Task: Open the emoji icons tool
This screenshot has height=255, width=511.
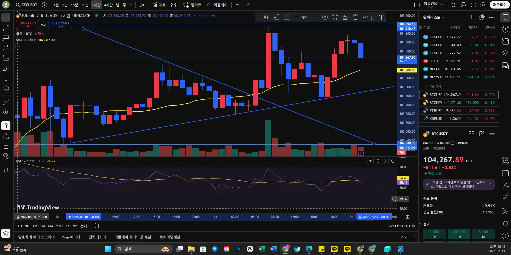Action: pos(6,88)
